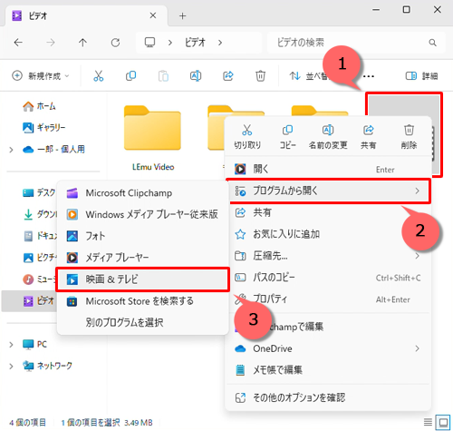Screen dimensions: 453x431
Task: Go up one folder level
Action: coord(82,43)
